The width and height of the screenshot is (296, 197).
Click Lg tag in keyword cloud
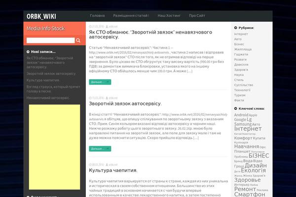tap(249, 119)
